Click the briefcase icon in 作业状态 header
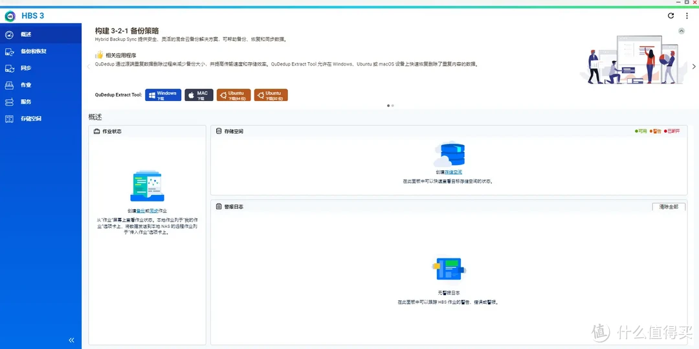The width and height of the screenshot is (699, 349). pos(96,131)
